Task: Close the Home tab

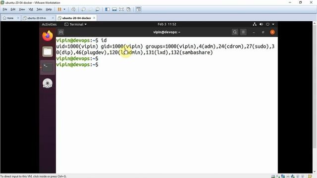Action: pos(18,18)
